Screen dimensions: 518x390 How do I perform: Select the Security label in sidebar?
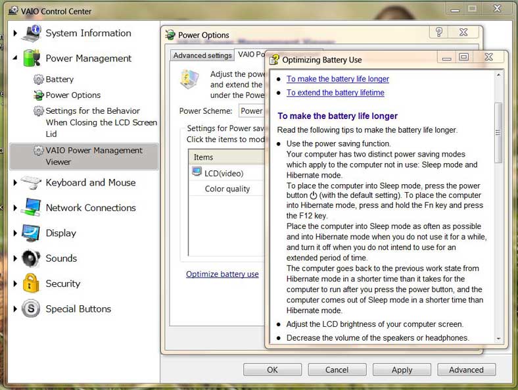62,283
